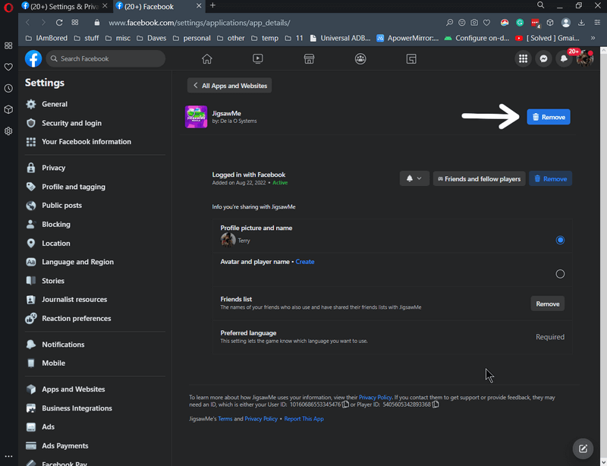Screen dimensions: 607x466
Task: Open the Report This App link
Action: point(304,419)
